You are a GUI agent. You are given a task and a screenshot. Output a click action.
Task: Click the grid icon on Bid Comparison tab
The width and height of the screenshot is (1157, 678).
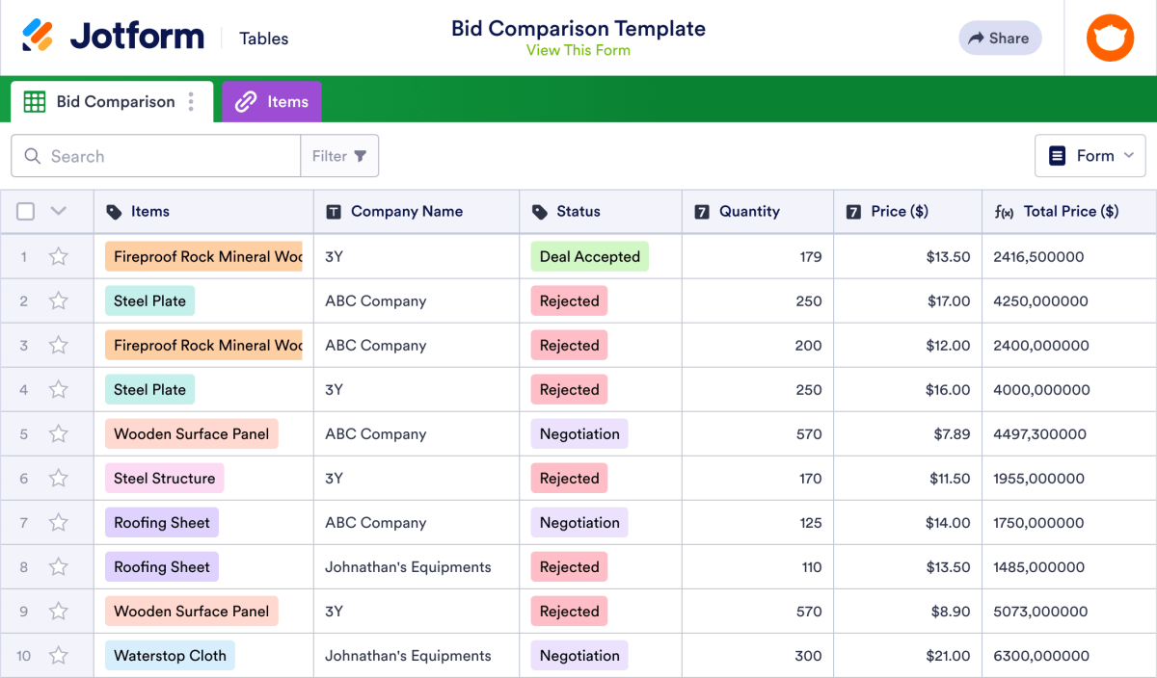(35, 101)
